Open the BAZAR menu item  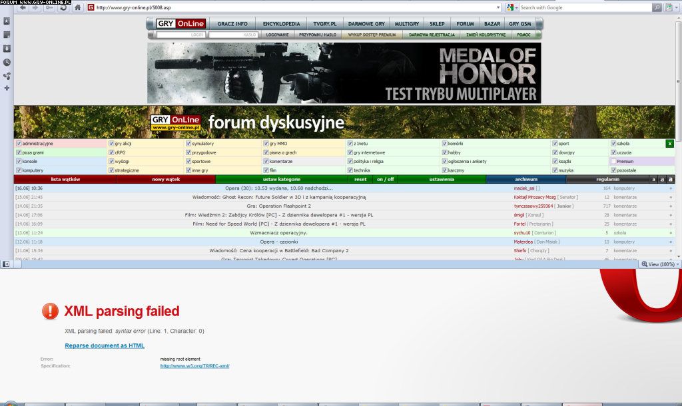click(x=492, y=24)
